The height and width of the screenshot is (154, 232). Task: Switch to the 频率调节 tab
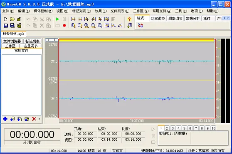[x=175, y=18]
